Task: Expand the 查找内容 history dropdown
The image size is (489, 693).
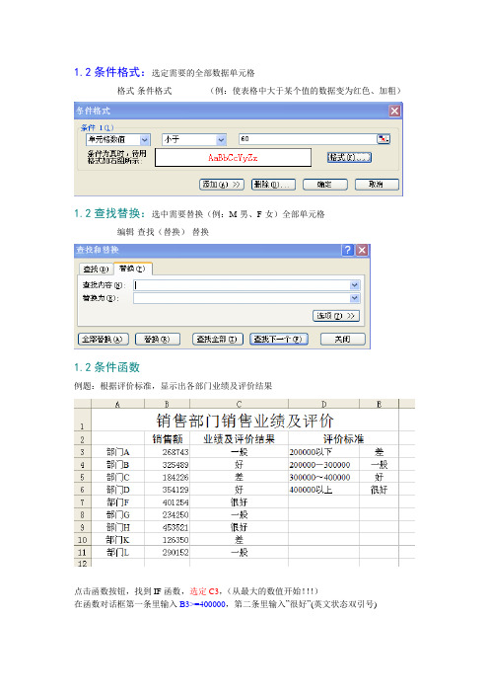Action: (354, 285)
